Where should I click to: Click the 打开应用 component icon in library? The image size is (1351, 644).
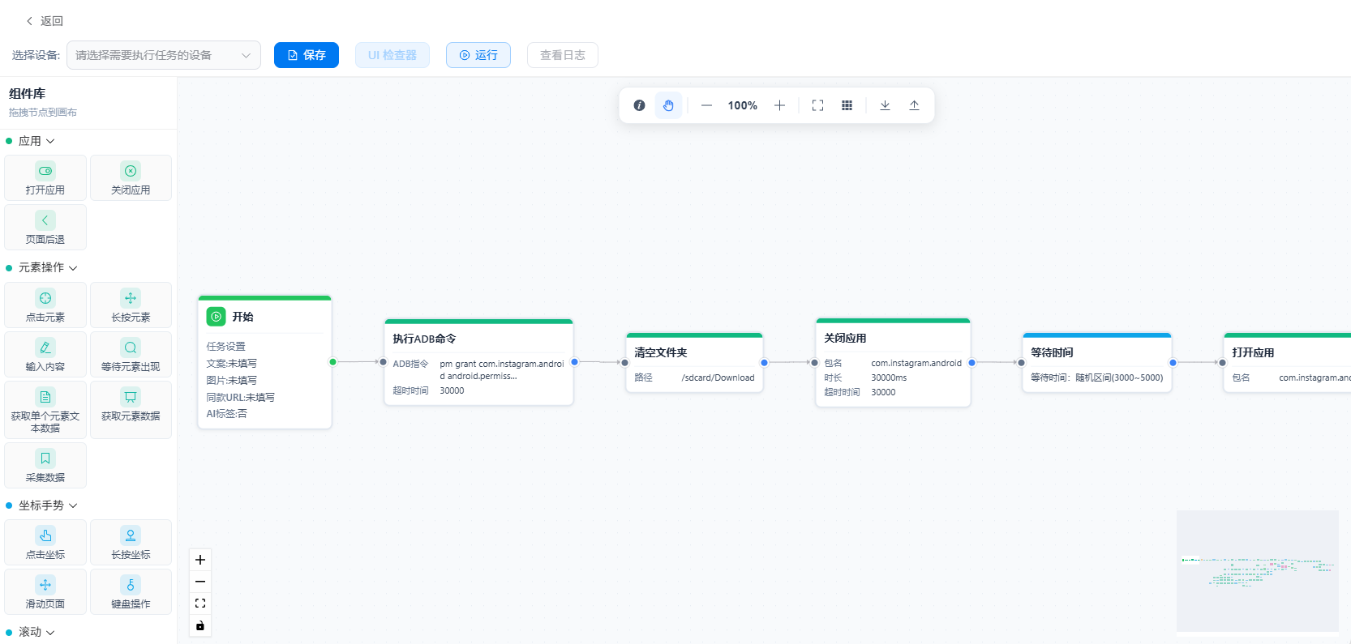[x=45, y=171]
